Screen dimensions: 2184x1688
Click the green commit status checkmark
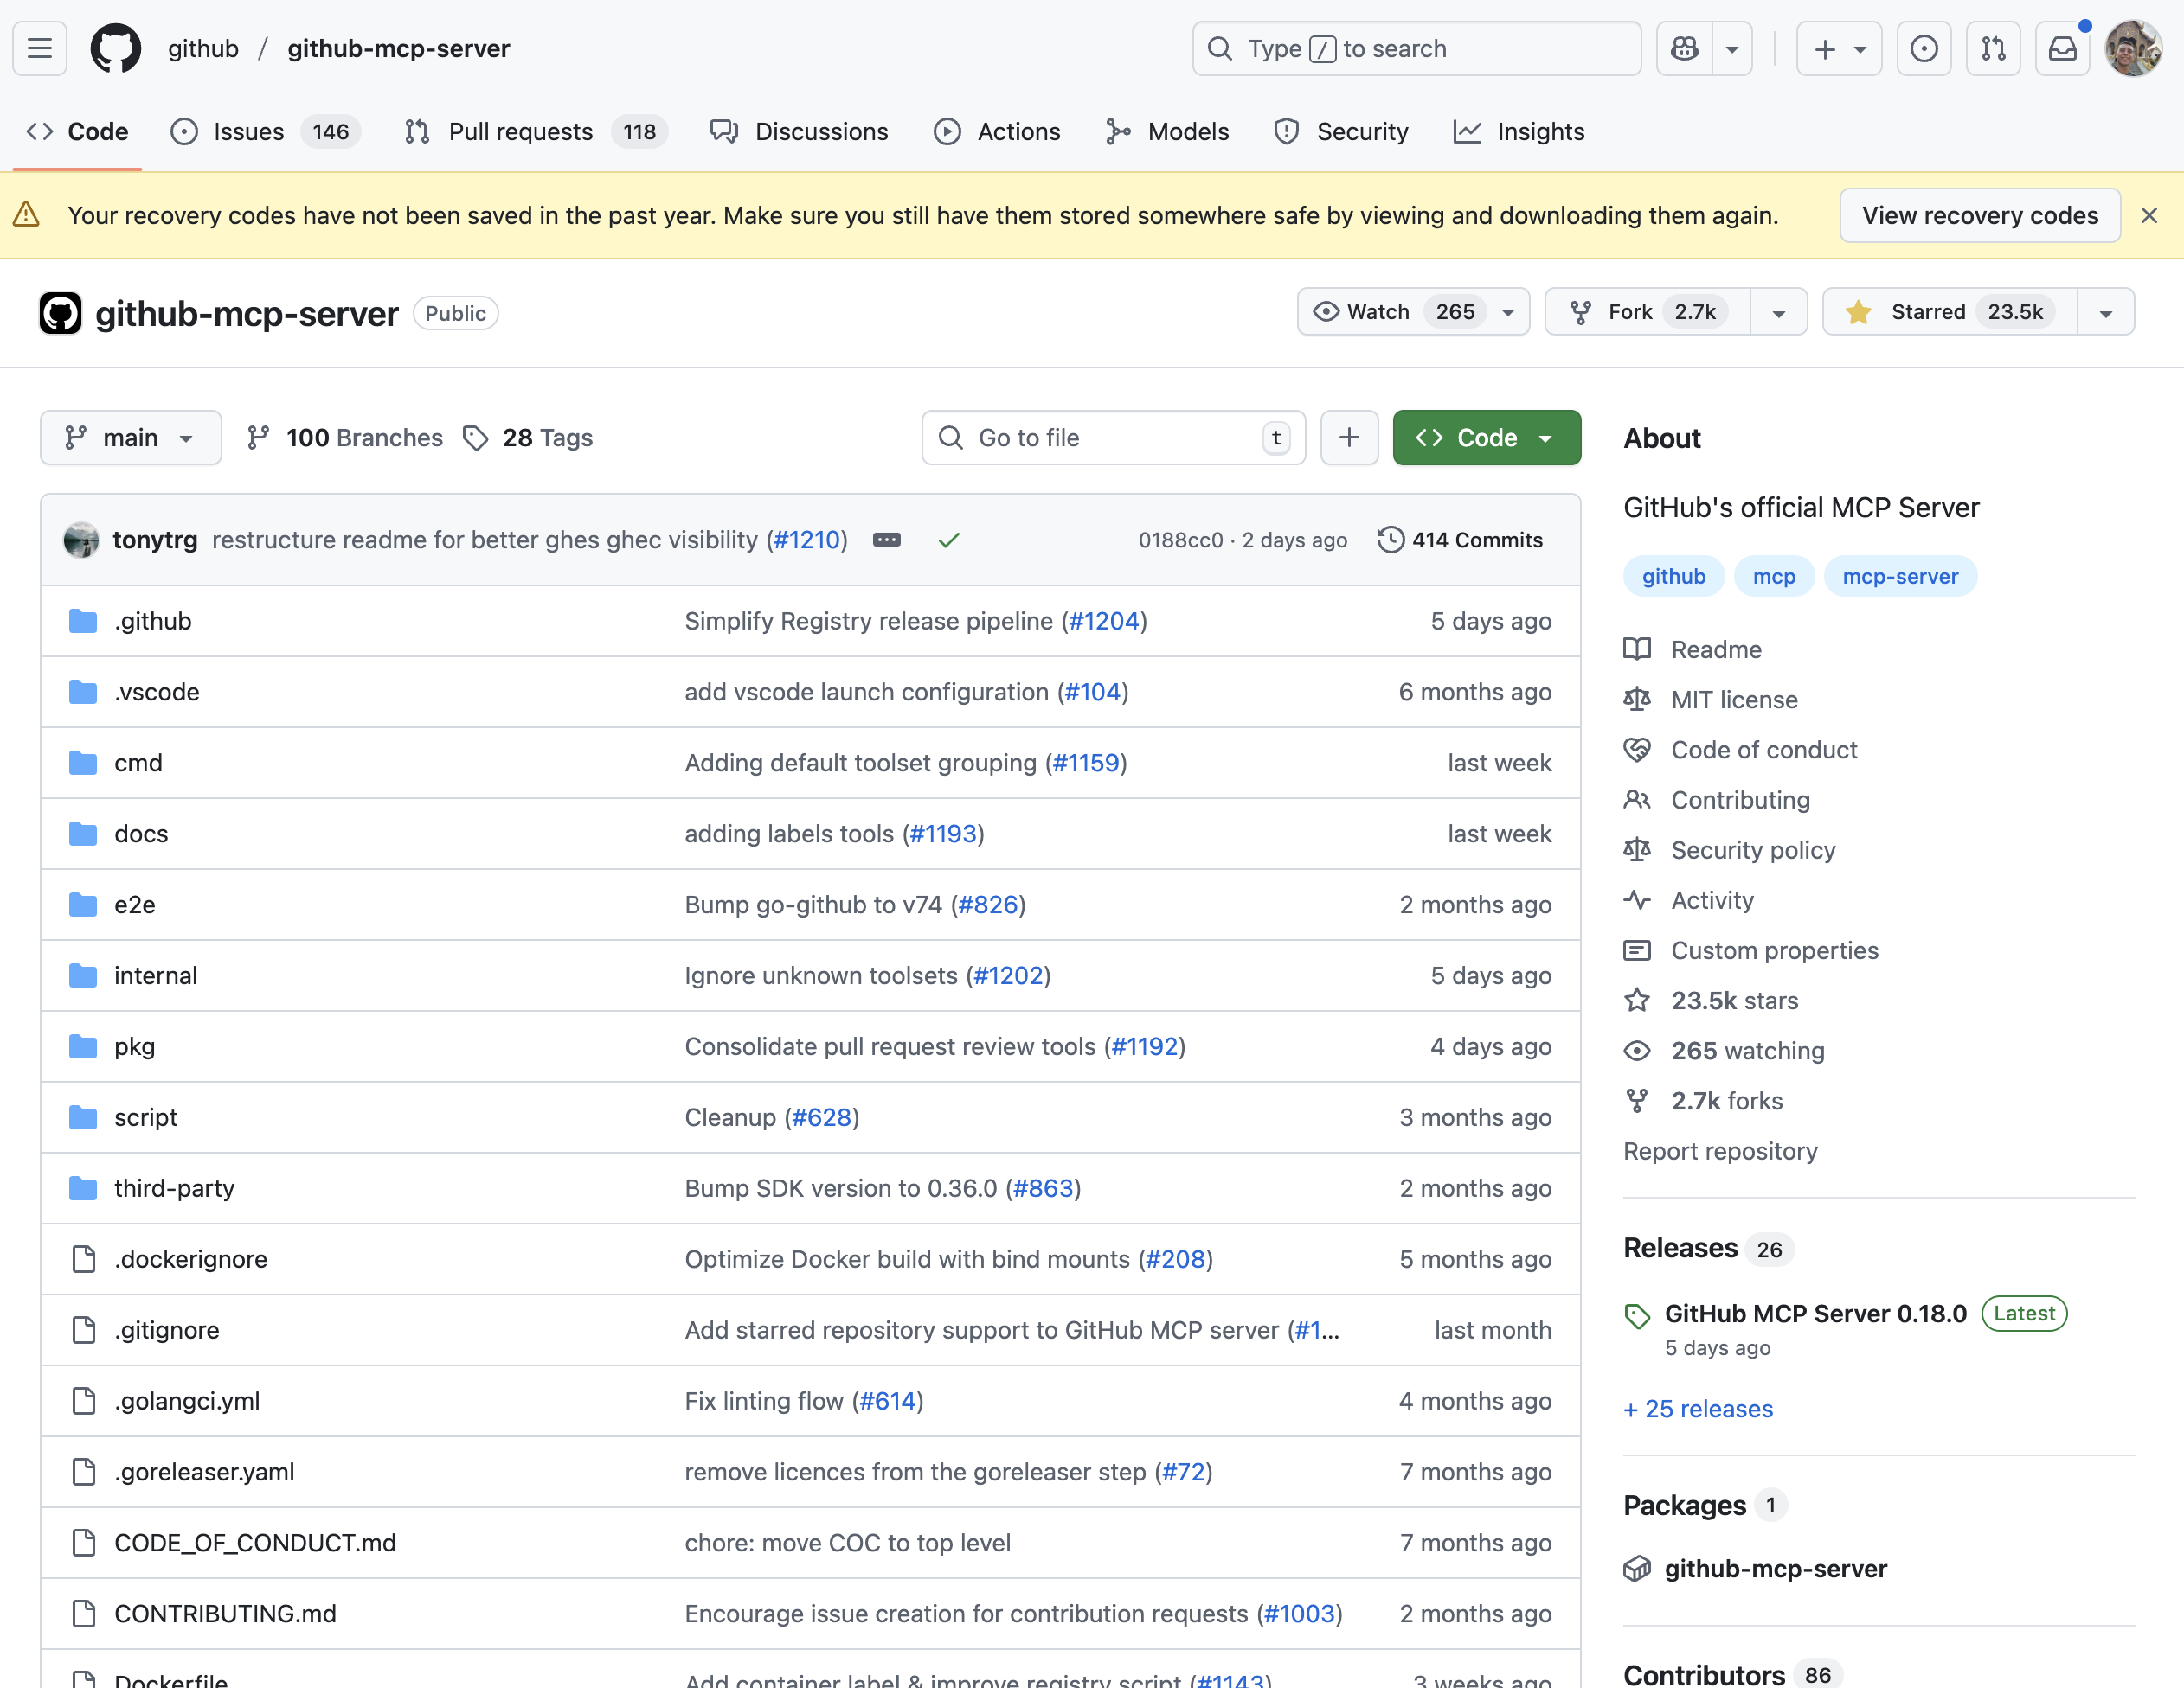[x=948, y=539]
